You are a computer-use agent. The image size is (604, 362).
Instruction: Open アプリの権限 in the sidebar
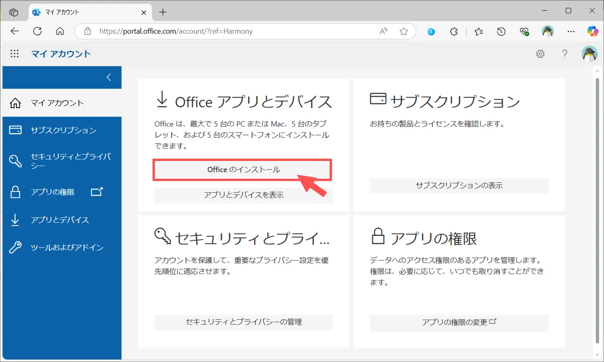point(62,192)
